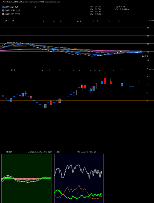Click the 'Pre V: 0.001 M' volume text

(x=122, y=9)
